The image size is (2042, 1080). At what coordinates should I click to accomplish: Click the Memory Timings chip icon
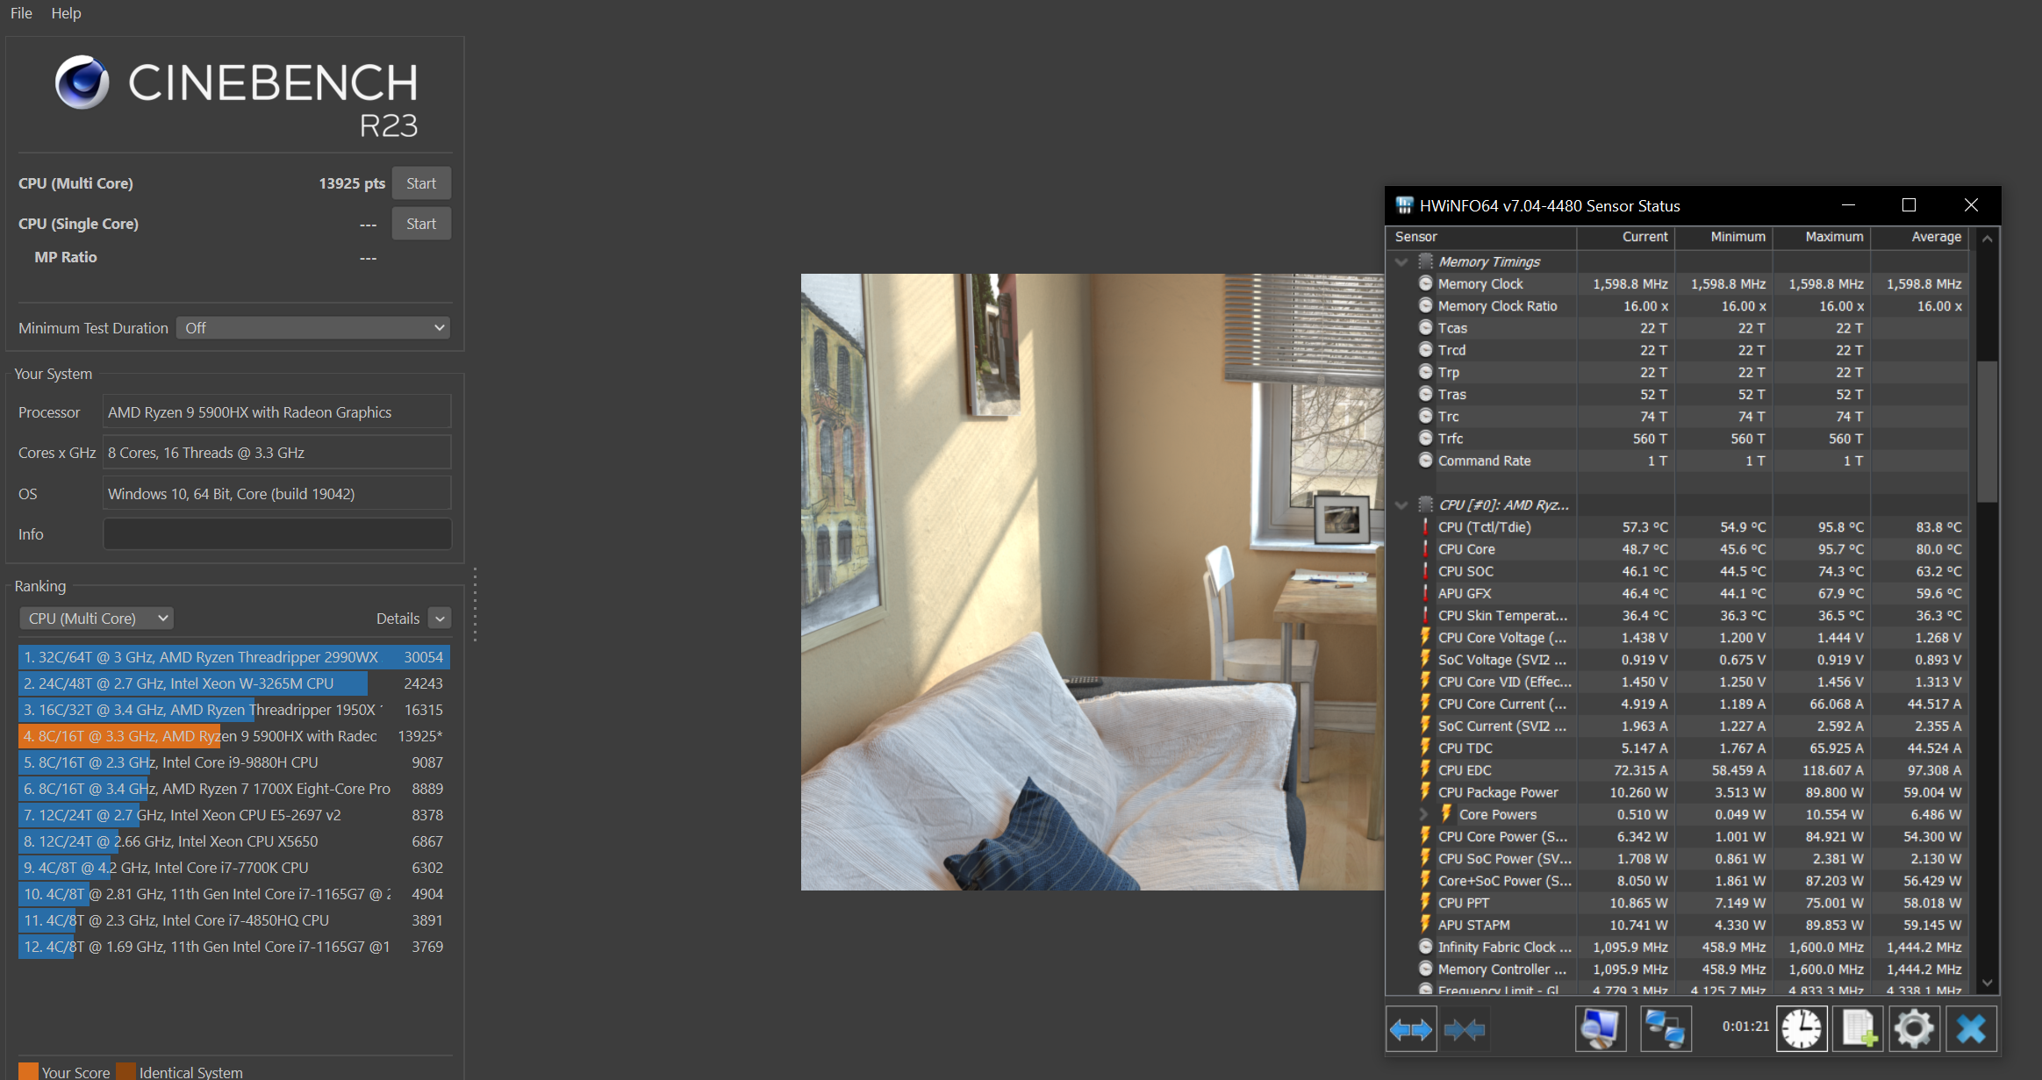coord(1426,261)
